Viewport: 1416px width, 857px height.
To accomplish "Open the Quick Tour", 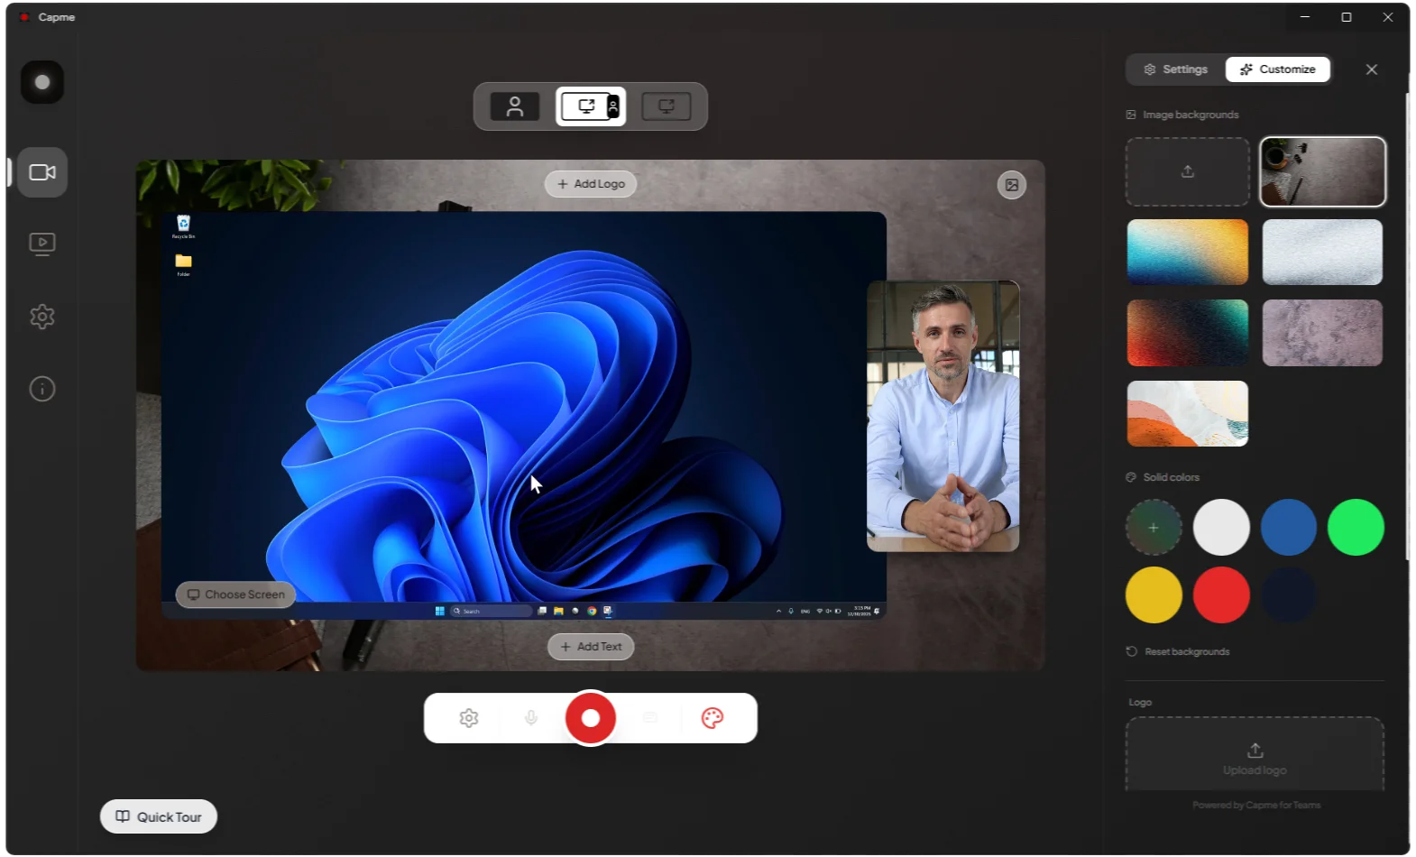I will click(x=159, y=816).
